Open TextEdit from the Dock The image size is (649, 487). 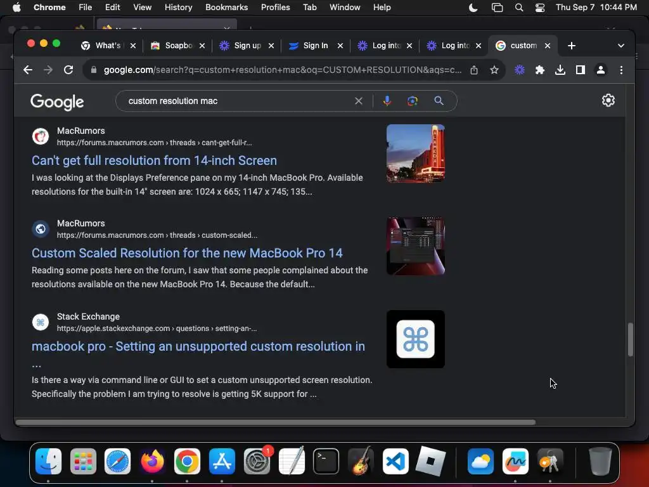pyautogui.click(x=292, y=461)
